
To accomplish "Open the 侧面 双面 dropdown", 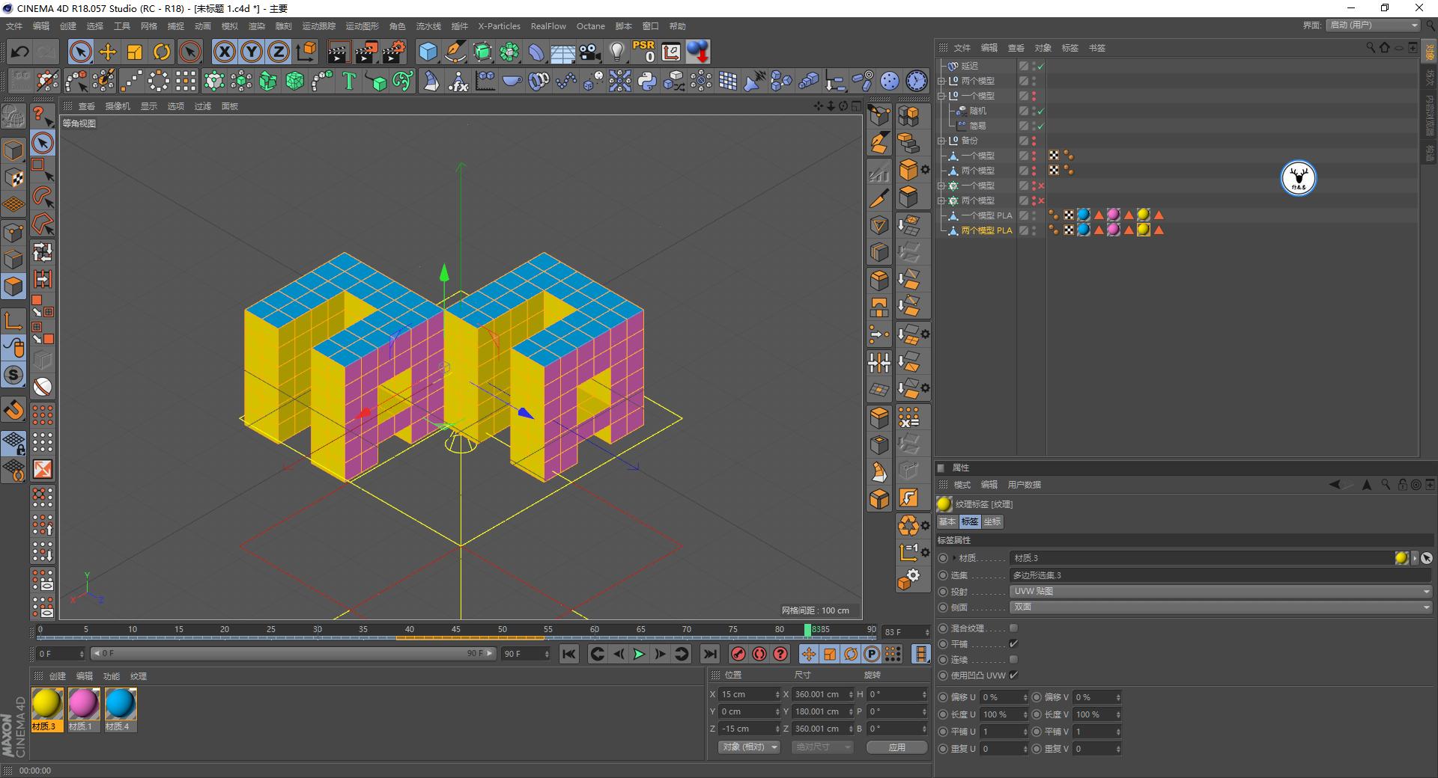I will (x=1221, y=607).
